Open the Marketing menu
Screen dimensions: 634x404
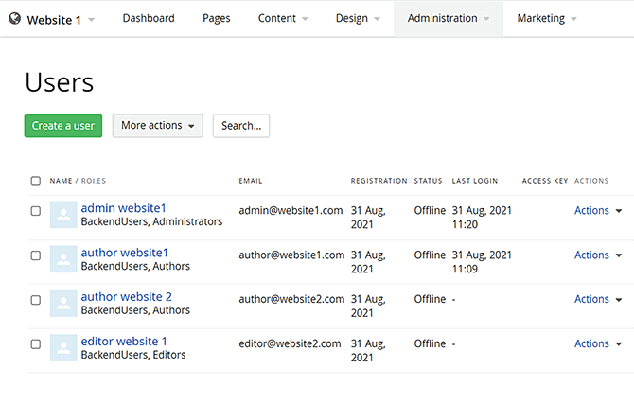pyautogui.click(x=547, y=19)
